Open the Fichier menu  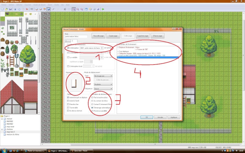point(4,5)
